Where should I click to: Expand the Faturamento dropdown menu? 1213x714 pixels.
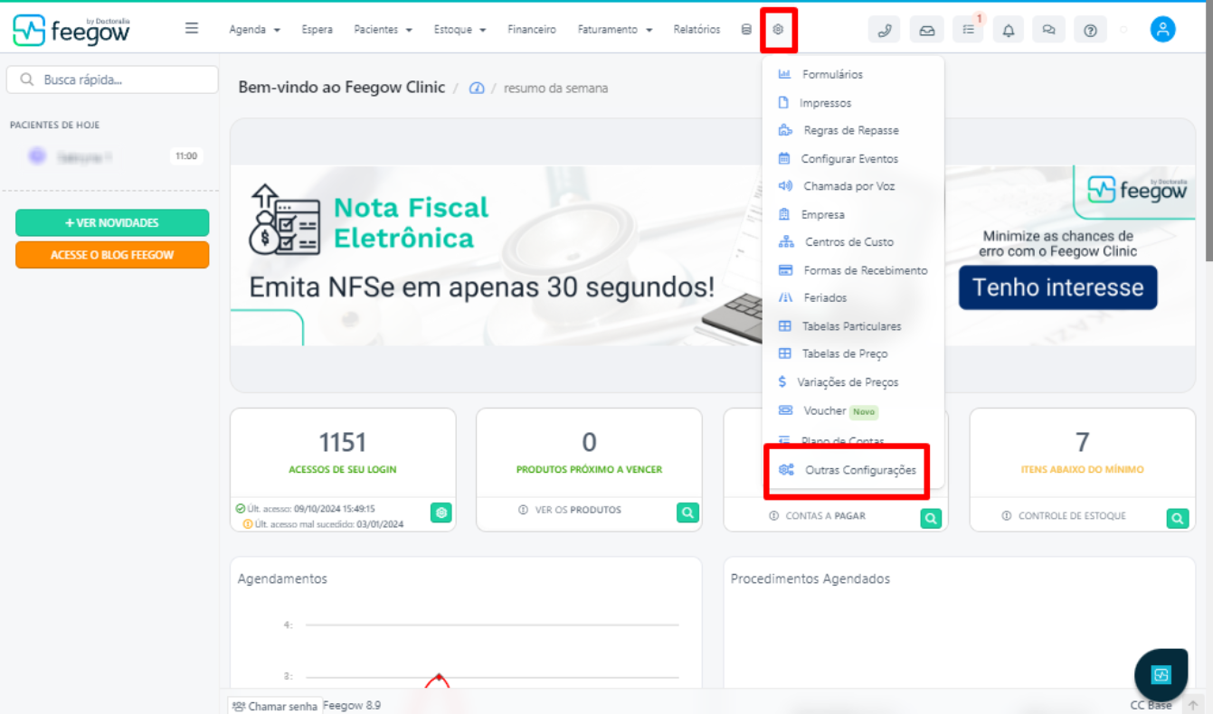tap(615, 30)
